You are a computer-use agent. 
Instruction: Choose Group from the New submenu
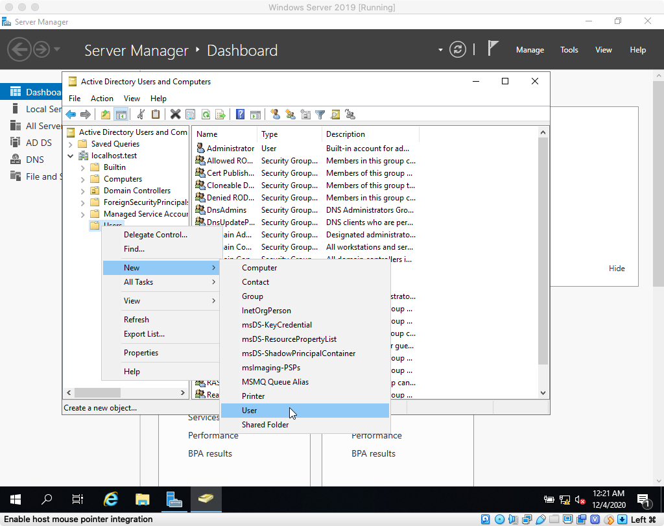305,296
